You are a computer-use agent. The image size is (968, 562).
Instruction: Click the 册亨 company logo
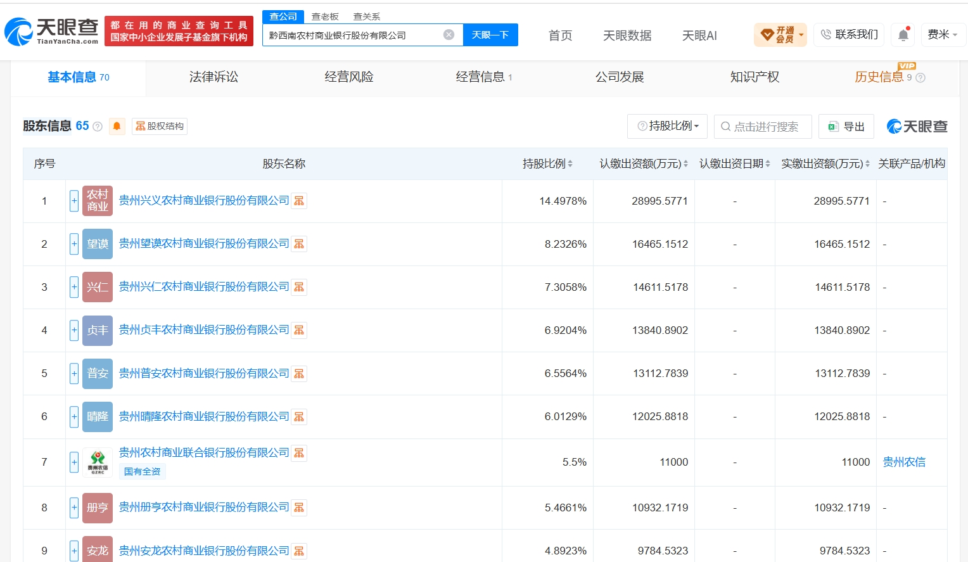pos(98,508)
